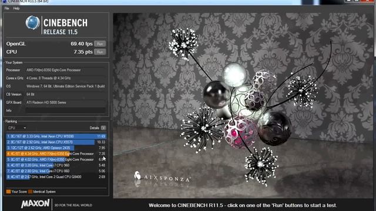Viewport: 376px width, 211px height.
Task: Click the Identical System legend swatch
Action: [x=30, y=192]
